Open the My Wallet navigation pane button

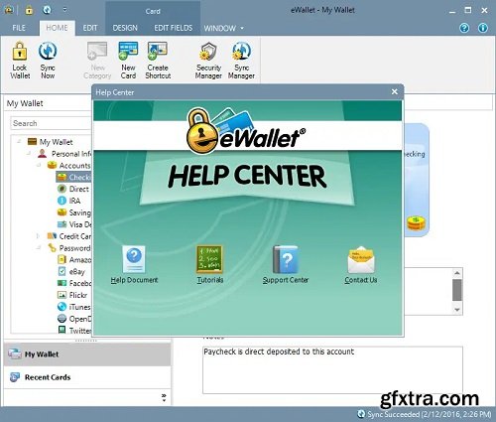coord(87,354)
